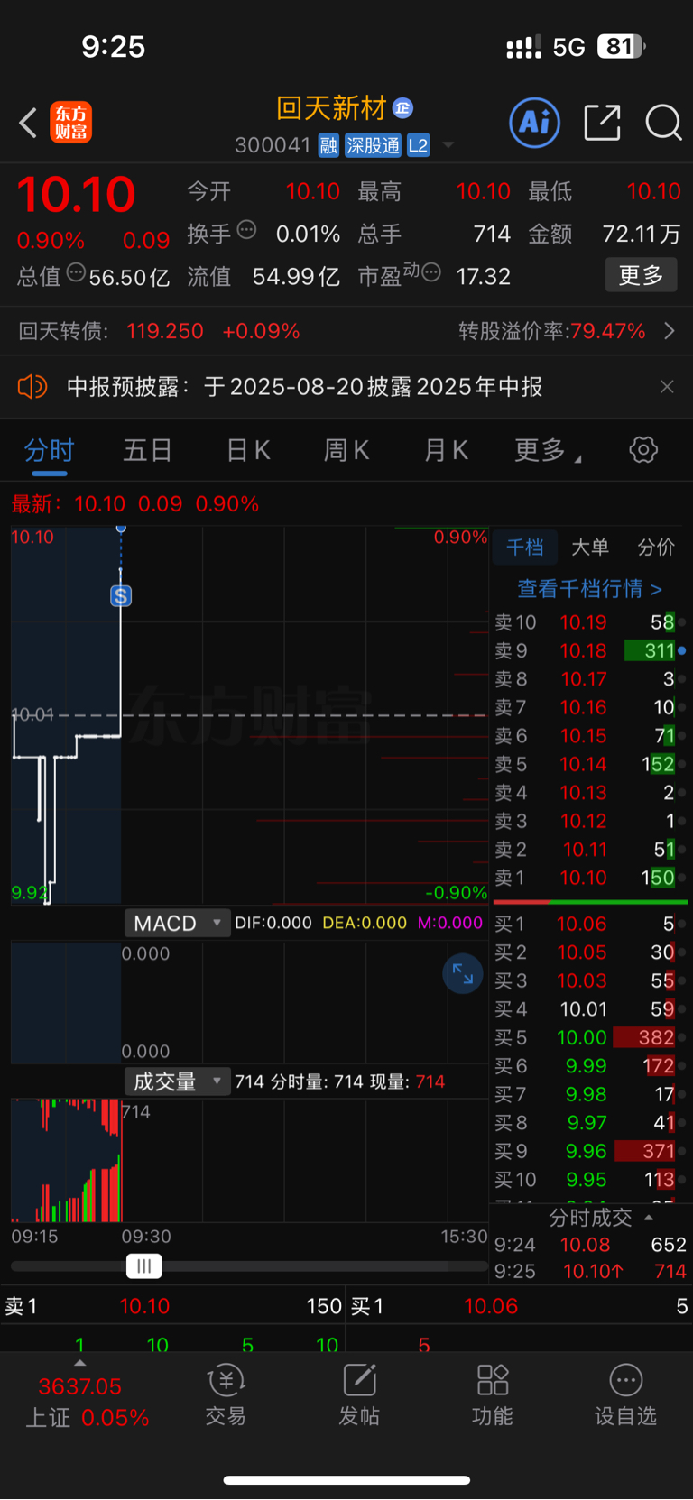Image resolution: width=693 pixels, height=1500 pixels.
Task: Select the 大单 tab
Action: tap(590, 547)
